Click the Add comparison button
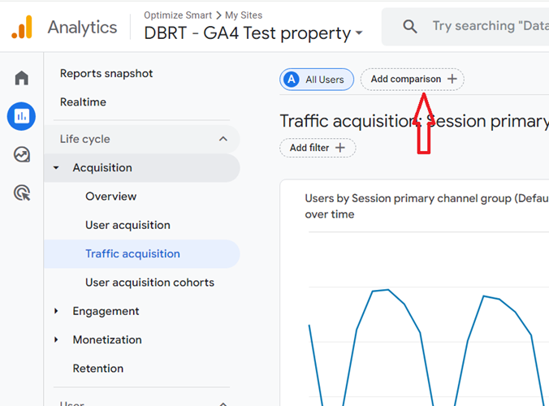The image size is (549, 406). (412, 79)
